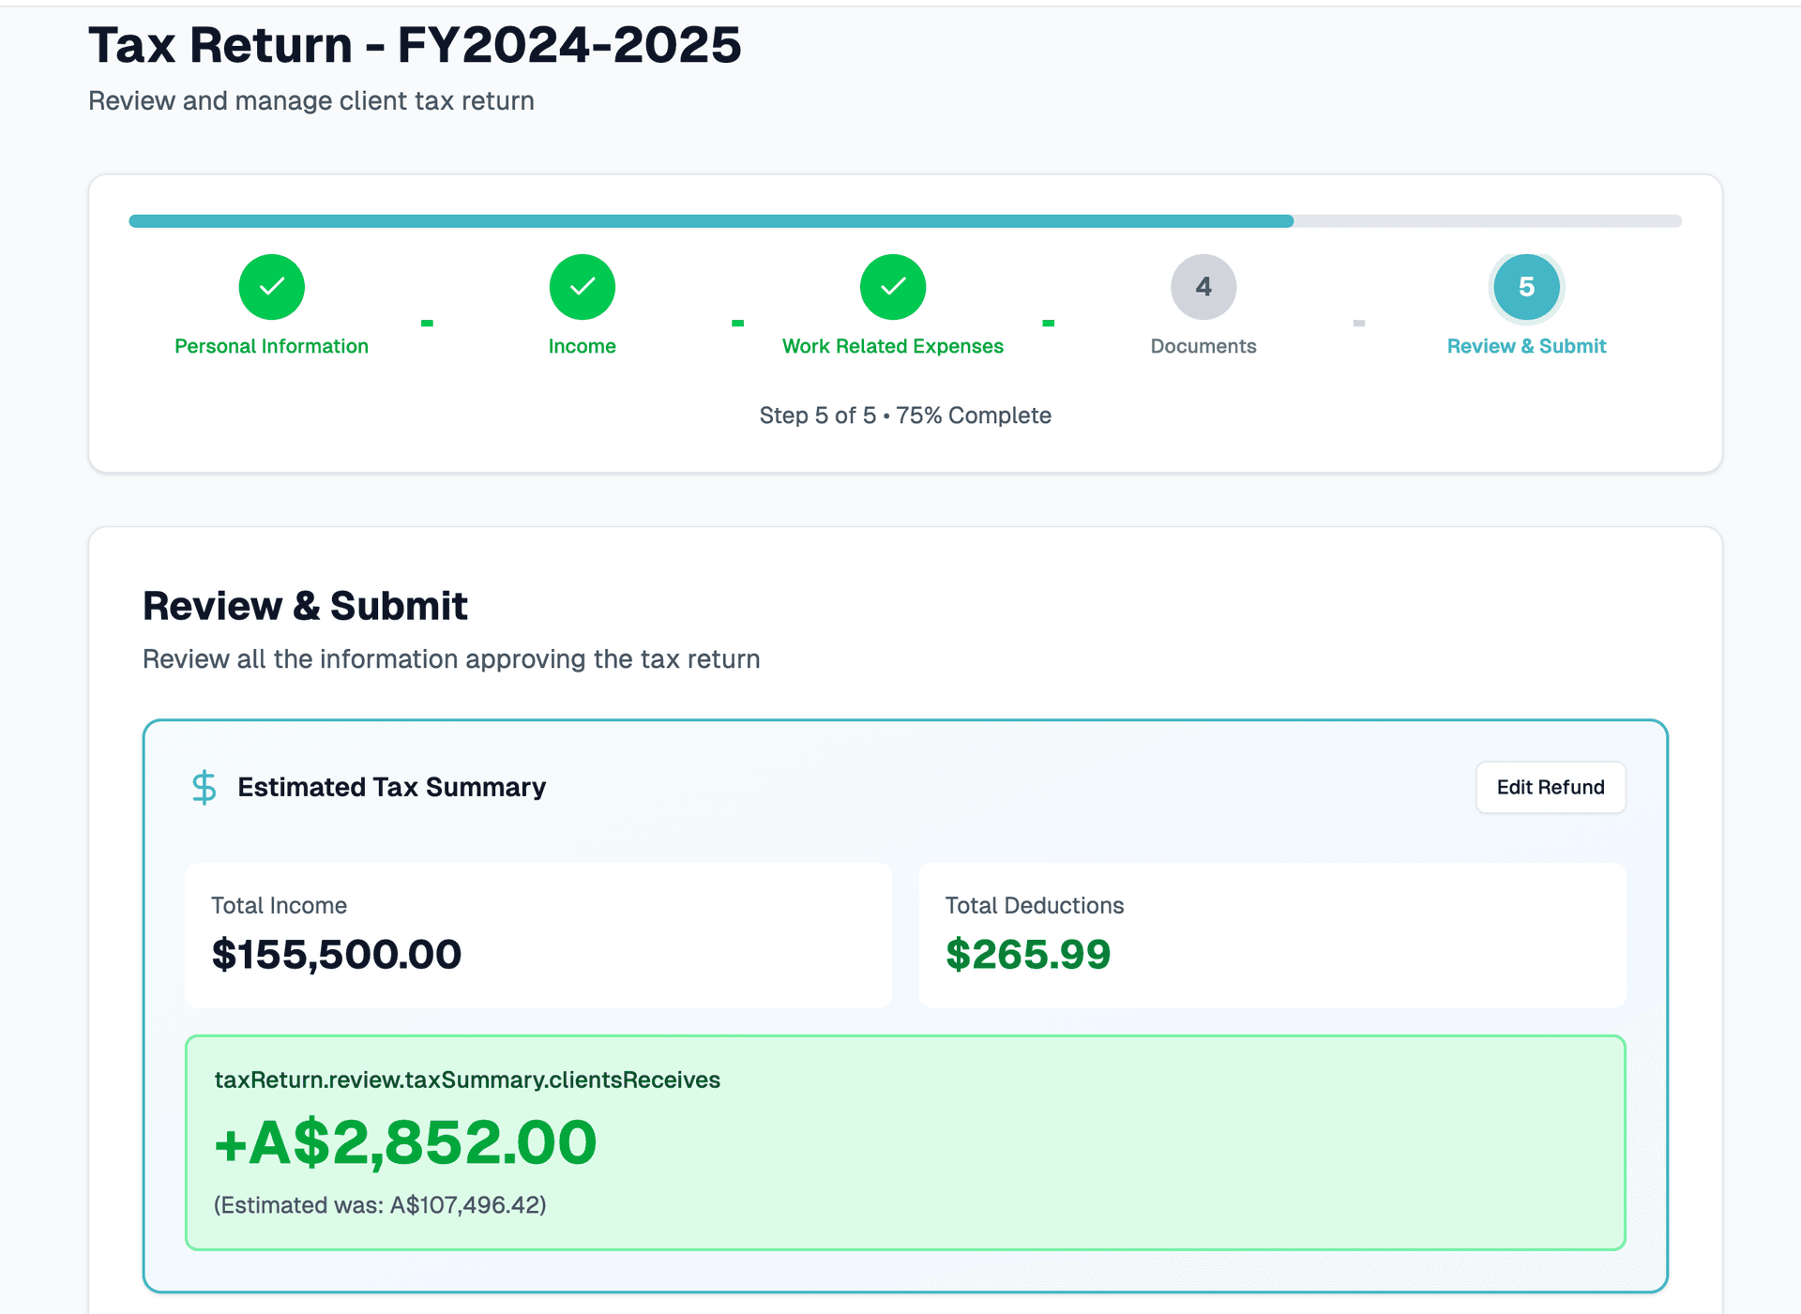Select the Step 5 of 5 progress text
The height and width of the screenshot is (1314, 1801).
pos(905,415)
